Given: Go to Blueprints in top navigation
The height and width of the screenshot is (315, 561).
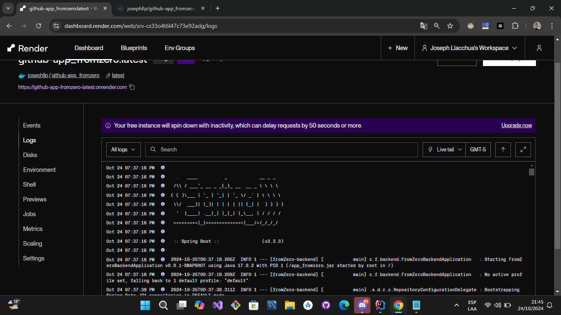Looking at the screenshot, I should (x=134, y=48).
